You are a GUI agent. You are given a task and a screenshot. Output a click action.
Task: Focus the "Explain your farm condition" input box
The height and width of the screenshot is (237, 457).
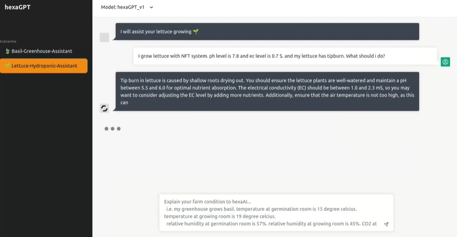[x=271, y=212]
